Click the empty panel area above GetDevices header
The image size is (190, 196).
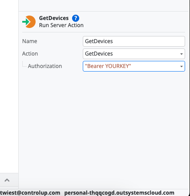point(104,5)
